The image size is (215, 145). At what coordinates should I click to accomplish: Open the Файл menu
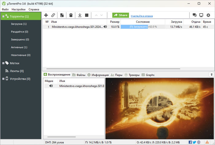coord(5,9)
